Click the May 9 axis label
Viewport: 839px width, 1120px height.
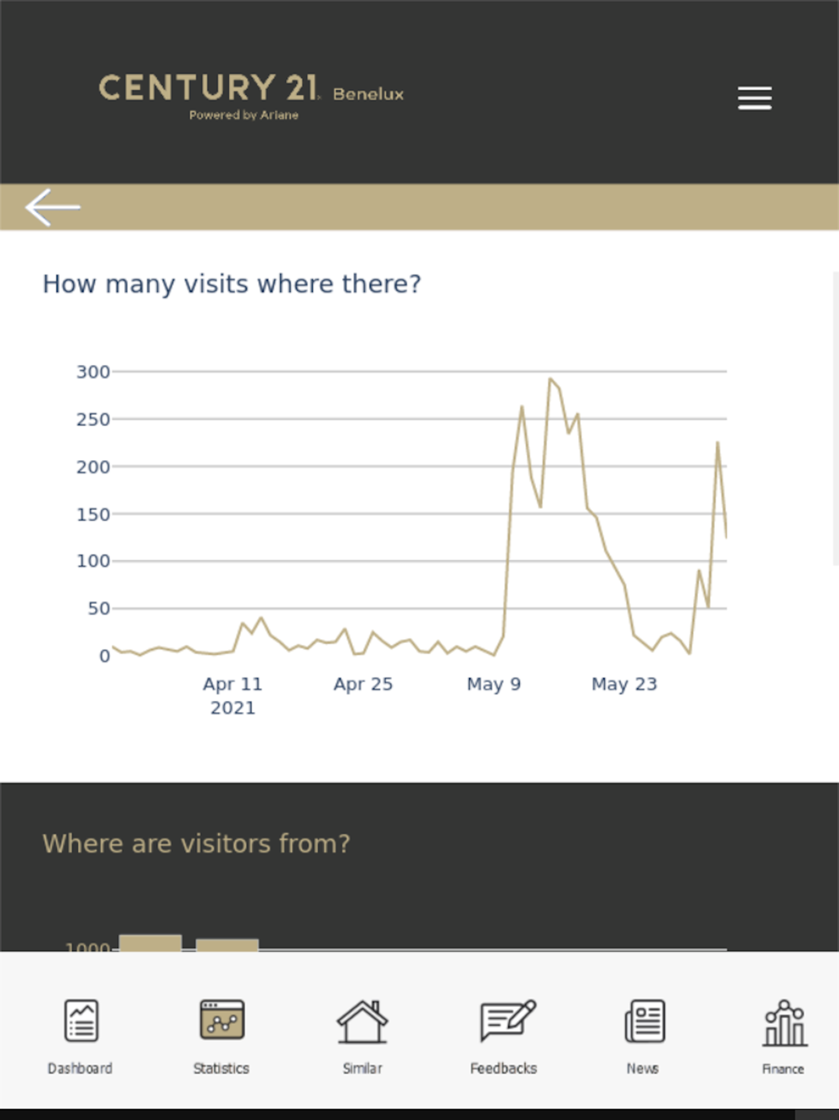tap(494, 684)
